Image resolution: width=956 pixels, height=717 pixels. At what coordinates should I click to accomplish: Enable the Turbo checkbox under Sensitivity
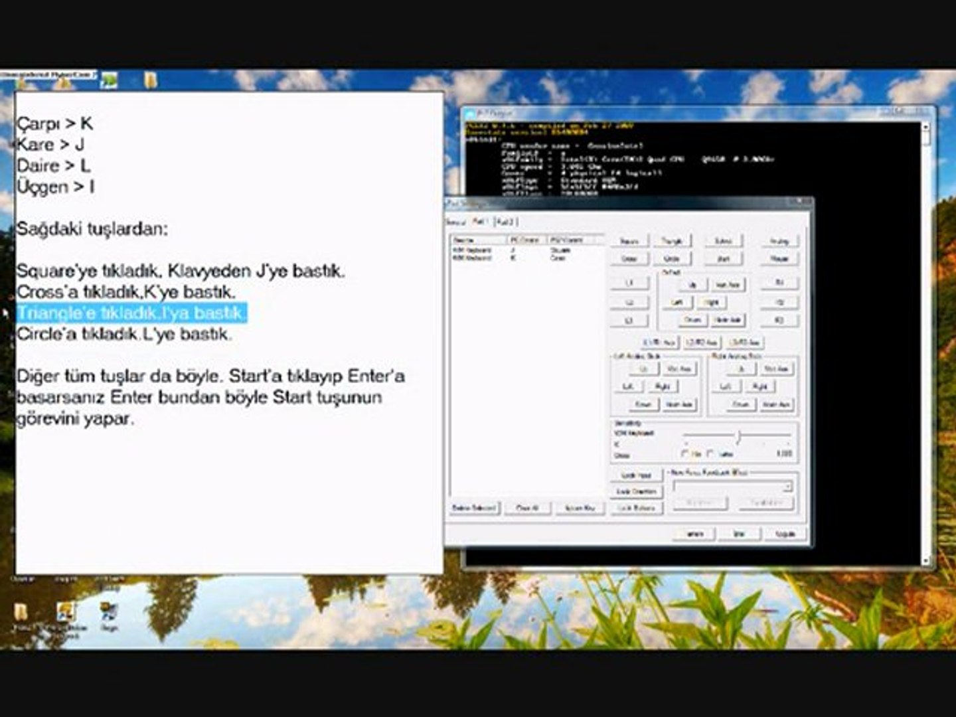pyautogui.click(x=711, y=453)
